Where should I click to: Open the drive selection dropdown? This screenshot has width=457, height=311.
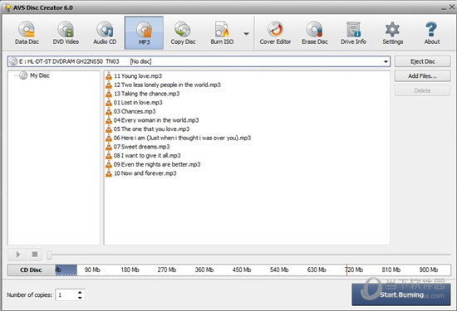coord(386,61)
